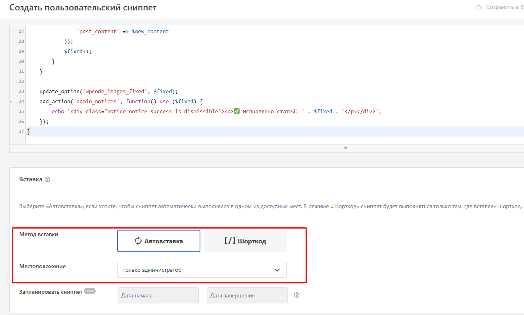Click the echo notice code line
The image size is (524, 315).
(x=216, y=112)
